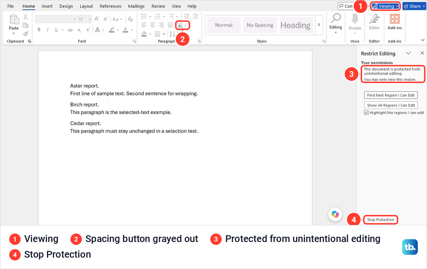Click the Copy icon in Clipboard group
This screenshot has height=269, width=427.
(x=26, y=25)
